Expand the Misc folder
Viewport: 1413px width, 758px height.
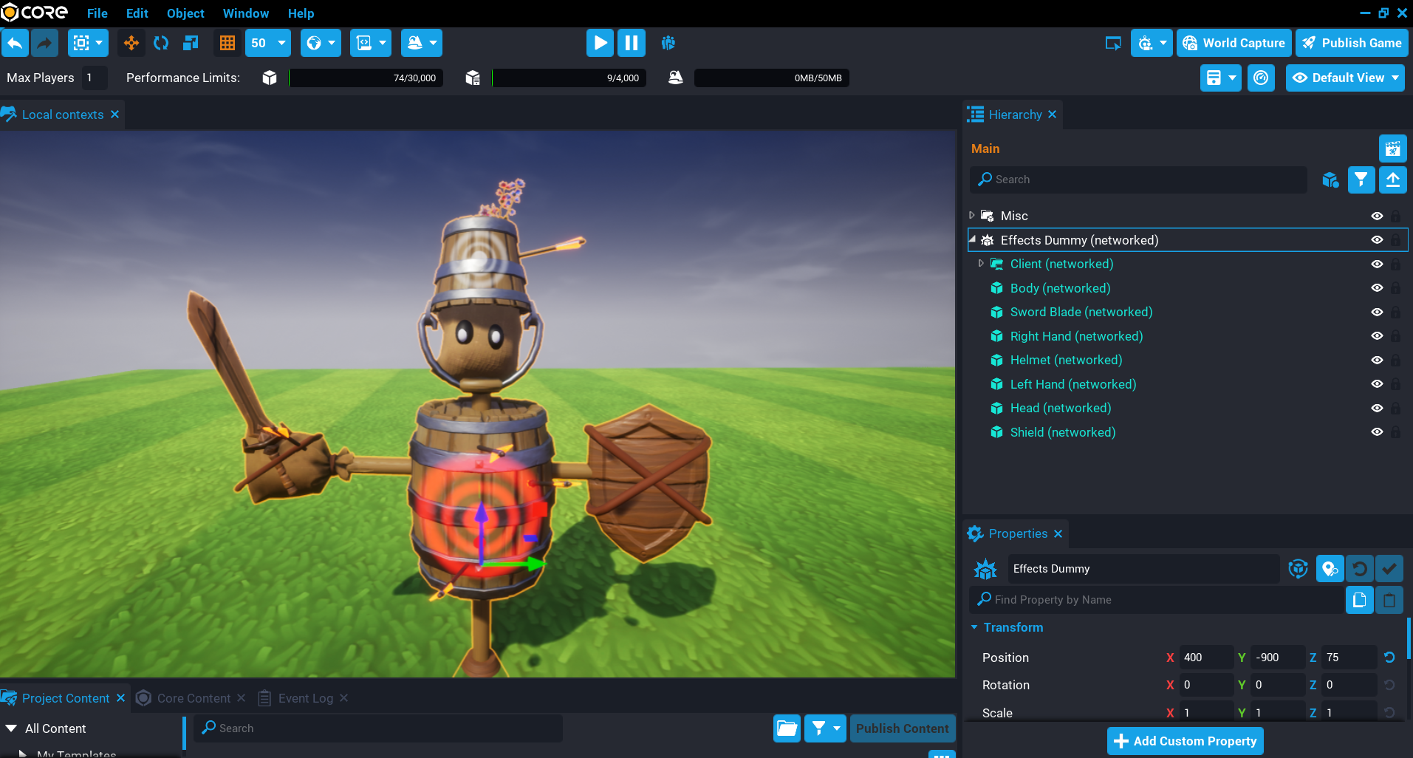point(972,215)
